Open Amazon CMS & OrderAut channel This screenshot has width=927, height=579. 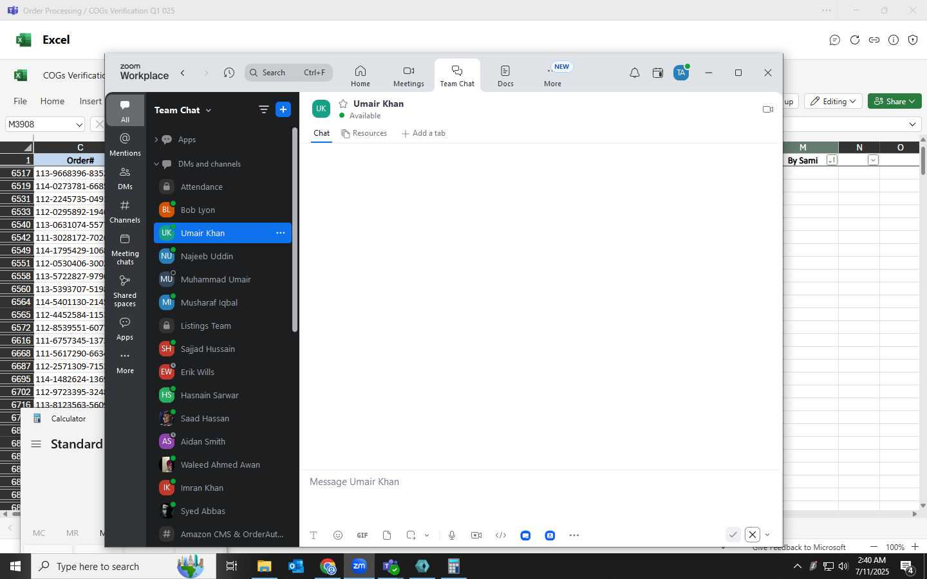pos(222,534)
